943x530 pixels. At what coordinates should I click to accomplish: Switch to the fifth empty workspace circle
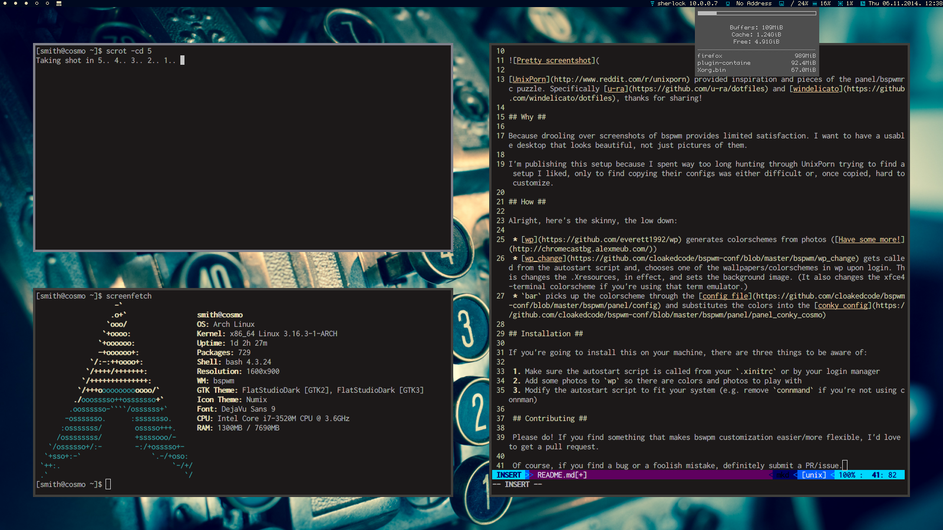click(47, 4)
